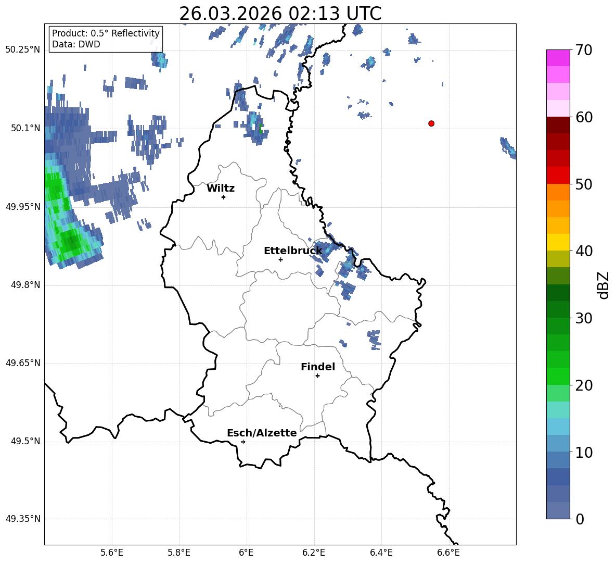
Task: Click the 5.6°E longitude label
Action: tap(112, 553)
